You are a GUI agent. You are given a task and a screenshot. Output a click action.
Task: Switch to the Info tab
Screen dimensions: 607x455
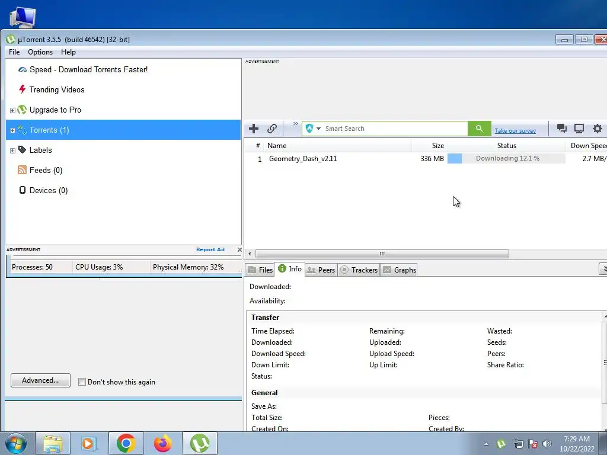[x=290, y=269]
